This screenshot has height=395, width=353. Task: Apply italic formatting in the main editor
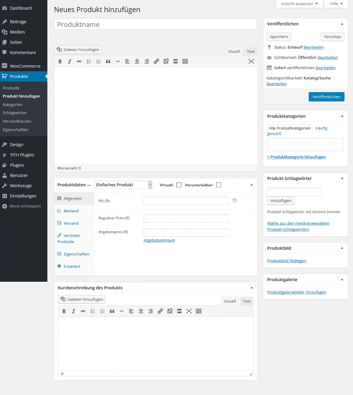coord(70,61)
